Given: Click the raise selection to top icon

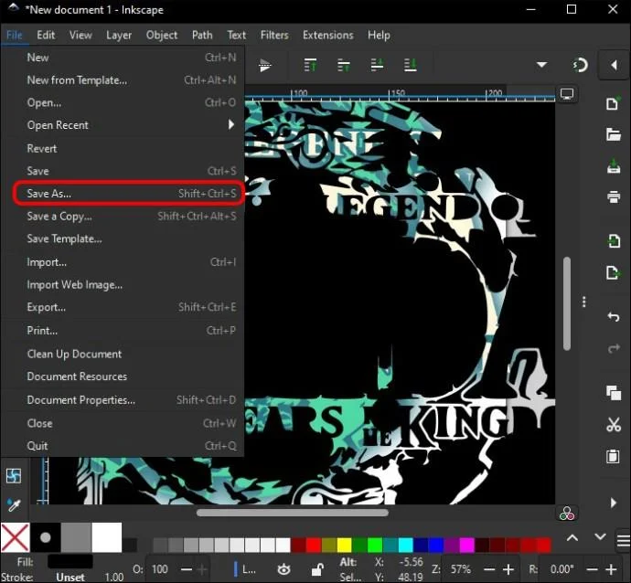Looking at the screenshot, I should [310, 65].
